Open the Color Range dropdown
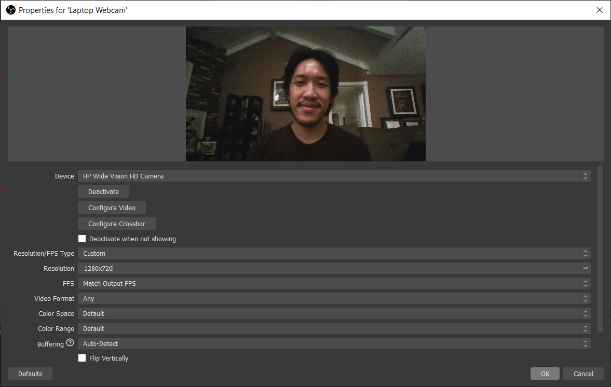Image resolution: width=611 pixels, height=387 pixels. tap(333, 329)
